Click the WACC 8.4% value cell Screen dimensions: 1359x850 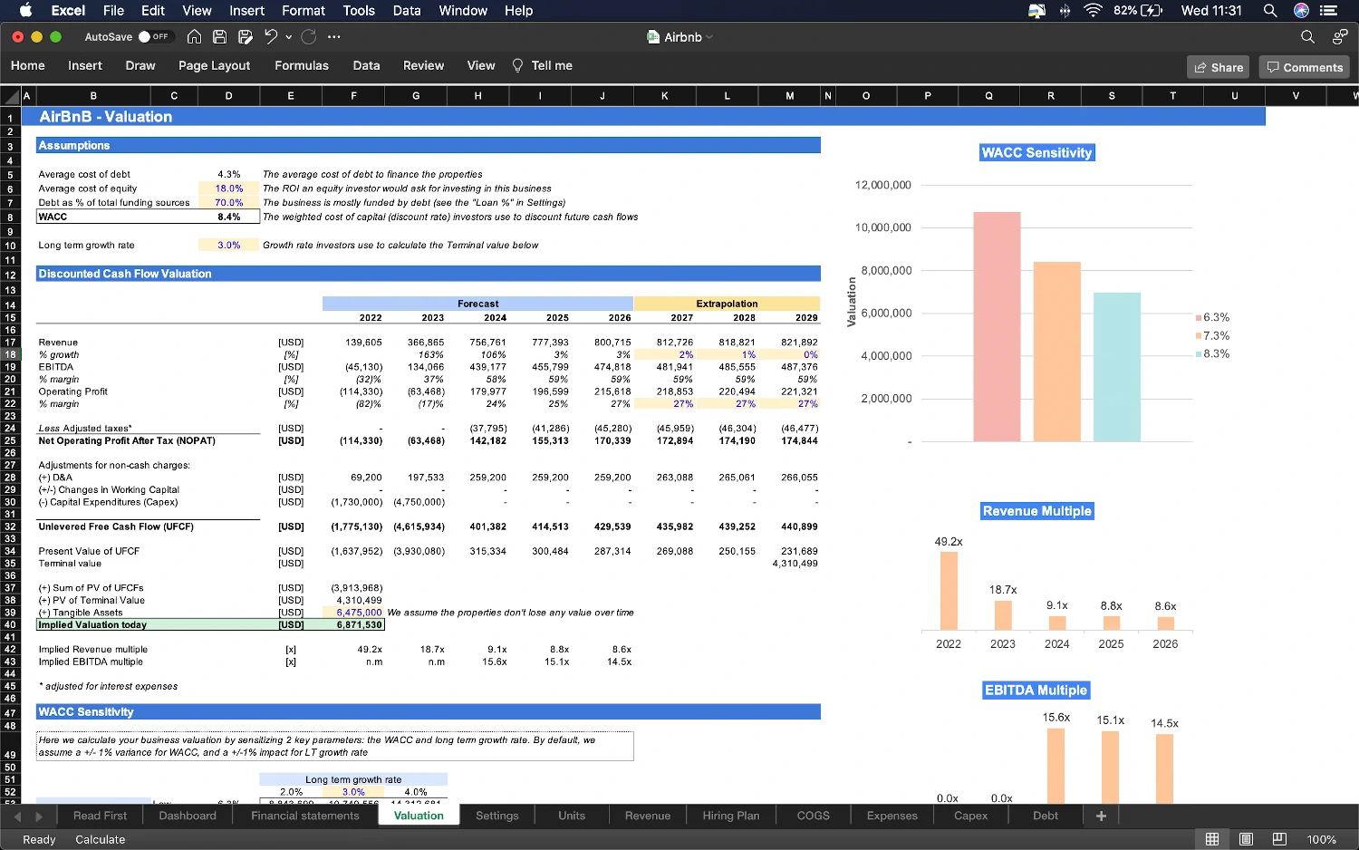229,217
